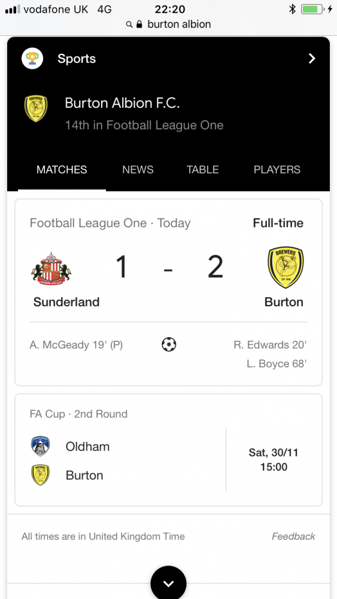Click the Feedback link
The height and width of the screenshot is (599, 337).
pyautogui.click(x=293, y=536)
